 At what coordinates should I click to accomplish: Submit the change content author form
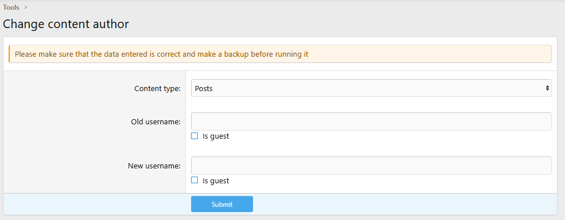[222, 204]
